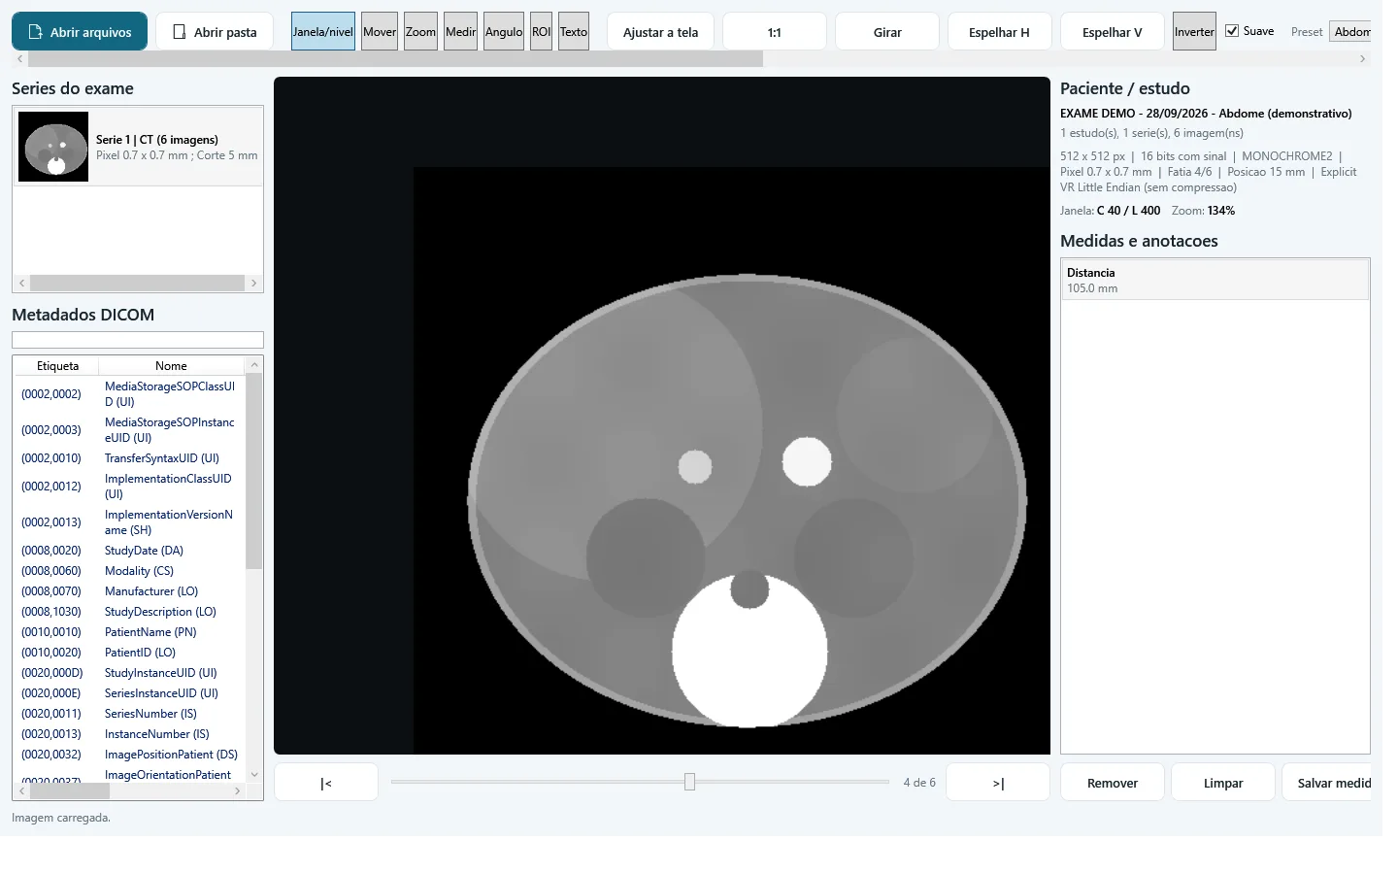Click the toolbar's right scroll arrow
This screenshot has width=1398, height=874.
1363,59
